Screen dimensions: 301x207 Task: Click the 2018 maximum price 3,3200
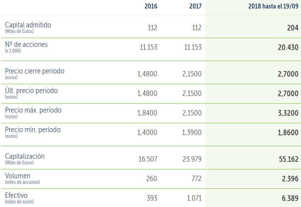(288, 113)
